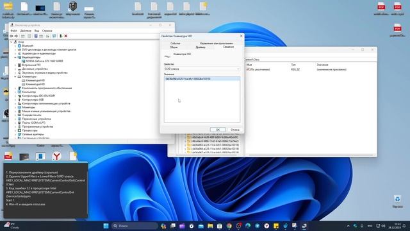The image size is (410, 231).
Task: Select the Корзина recycle bin desktop icon
Action: click(x=397, y=201)
